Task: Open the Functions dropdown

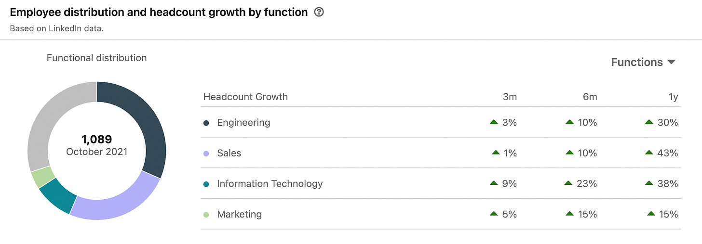Action: pos(637,62)
